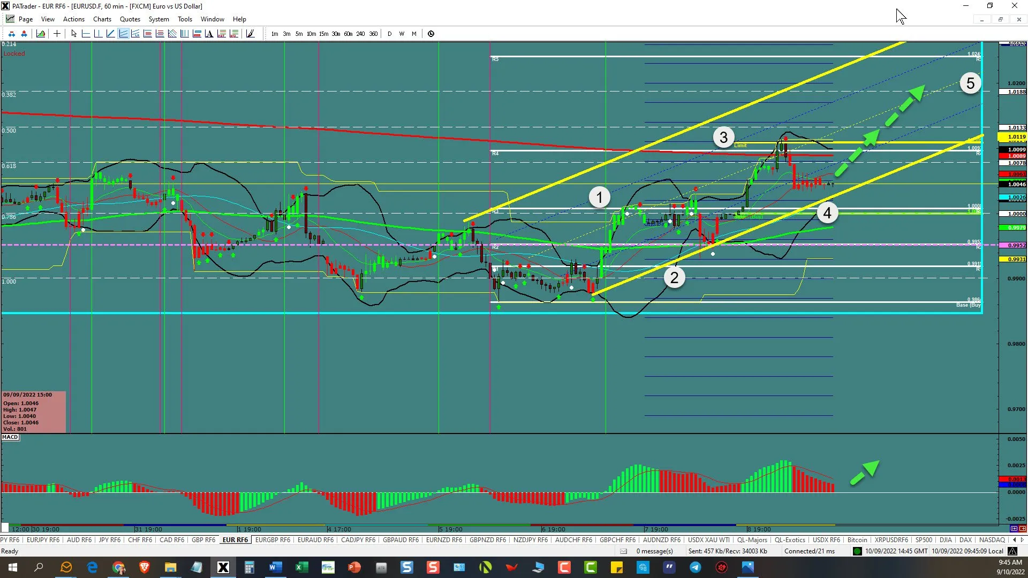This screenshot has height=578, width=1028.
Task: Switch to NASDAQ page tab
Action: [992, 540]
